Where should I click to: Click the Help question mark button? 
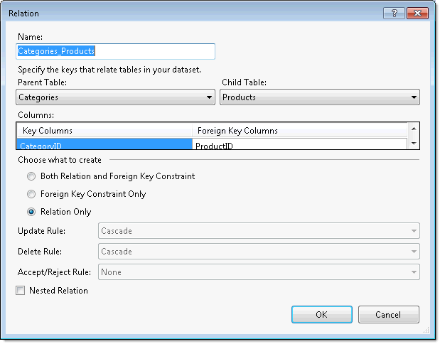tap(393, 13)
